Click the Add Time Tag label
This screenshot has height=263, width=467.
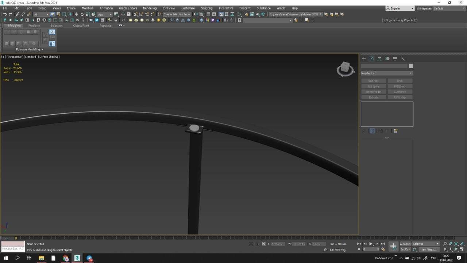coord(337,250)
